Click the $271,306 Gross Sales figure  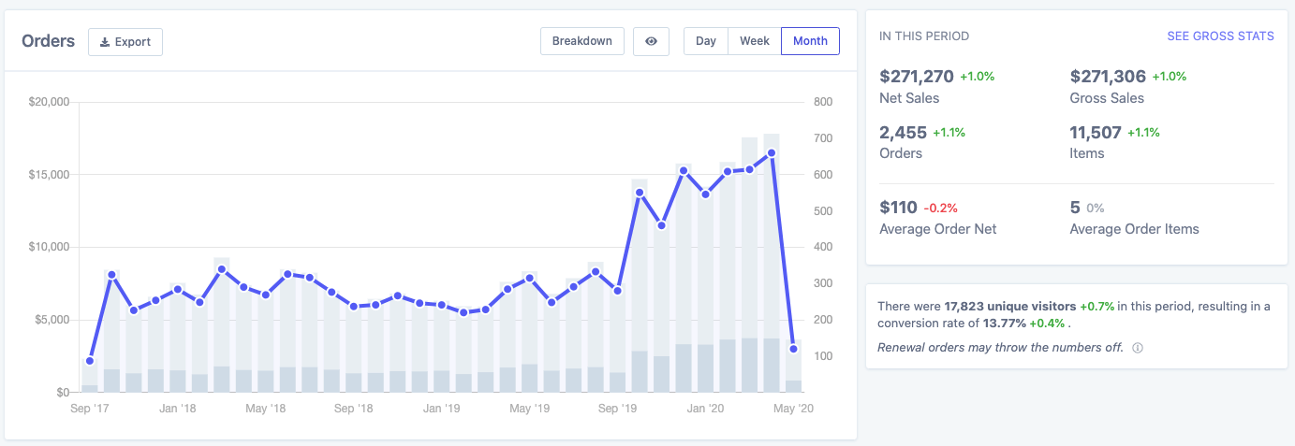pyautogui.click(x=1108, y=76)
